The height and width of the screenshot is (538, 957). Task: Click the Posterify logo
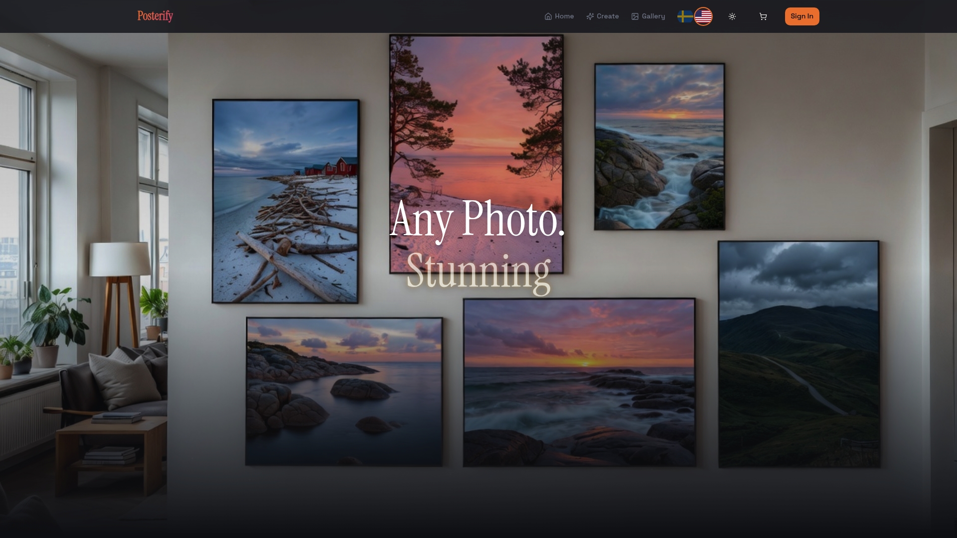coord(155,16)
